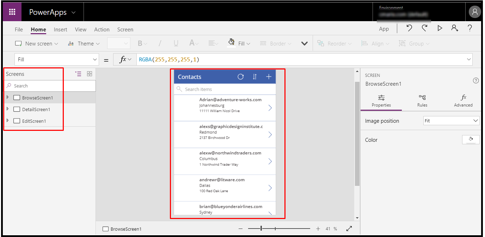
Task: Open the Color picker swatch
Action: point(471,140)
